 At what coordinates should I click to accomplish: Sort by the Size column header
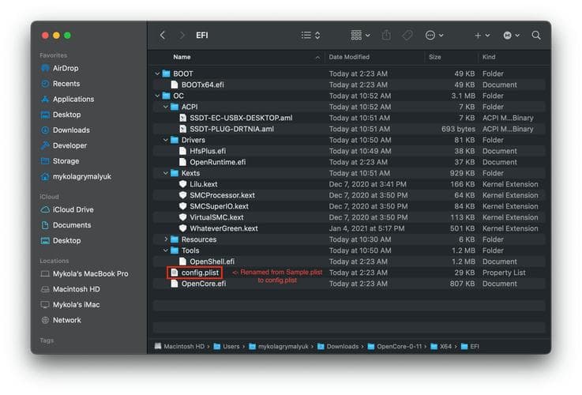(434, 57)
